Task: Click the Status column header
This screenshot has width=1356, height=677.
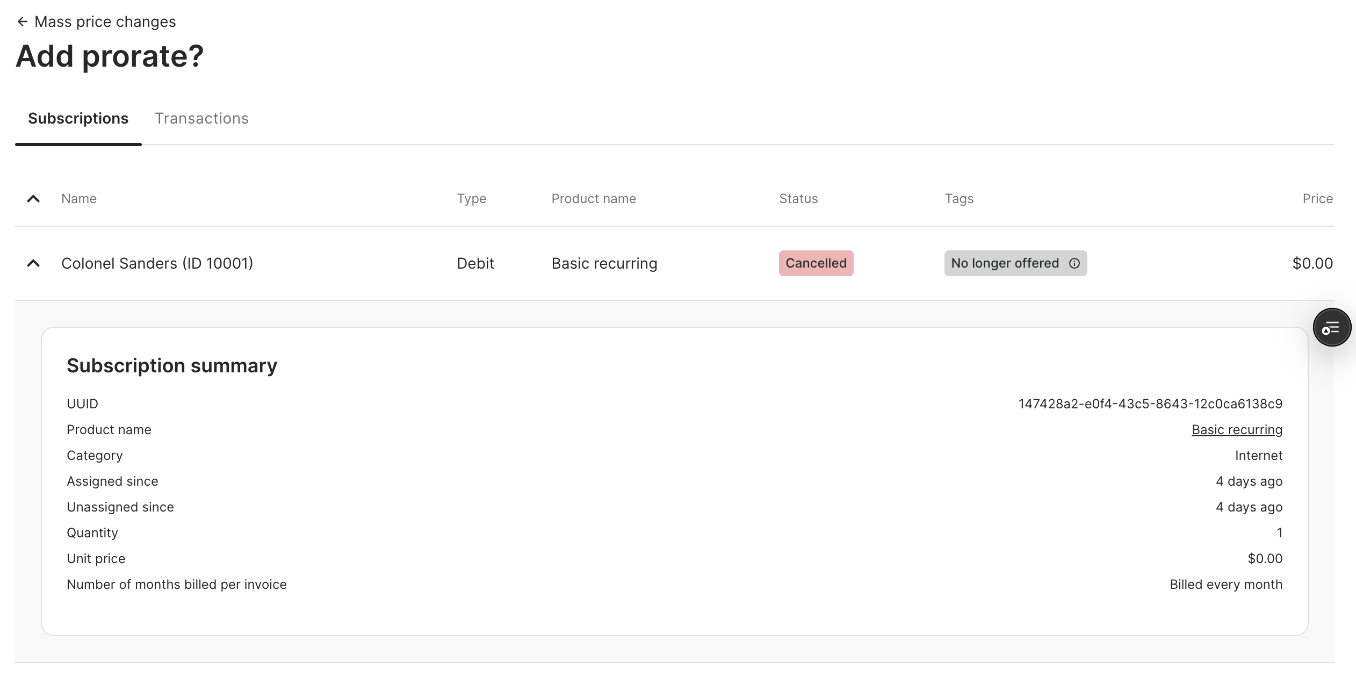Action: pos(798,199)
